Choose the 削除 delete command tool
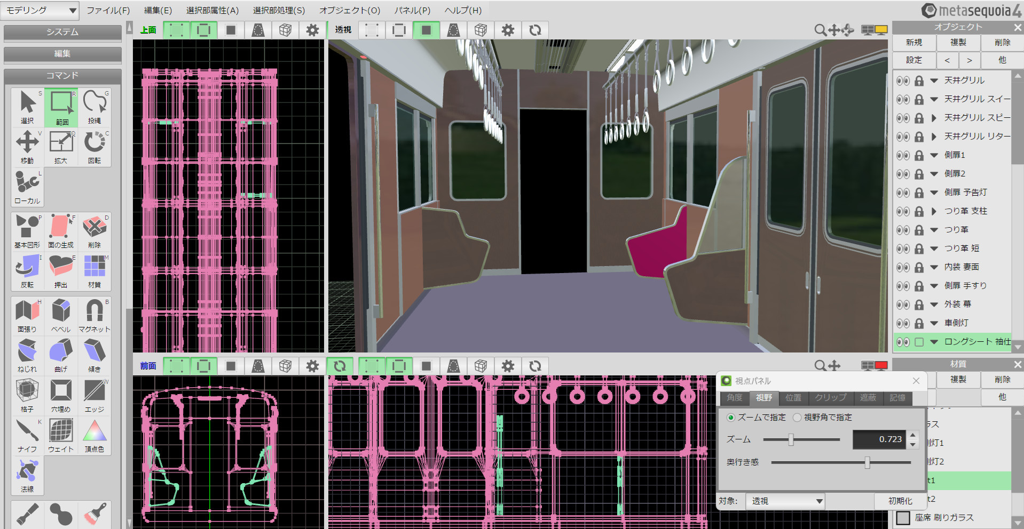 click(x=94, y=231)
